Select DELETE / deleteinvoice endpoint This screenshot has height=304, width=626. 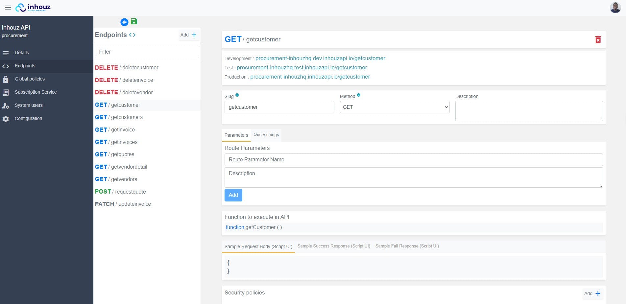click(x=147, y=80)
